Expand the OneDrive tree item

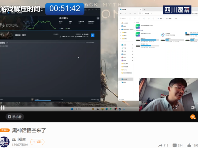tap(121, 29)
